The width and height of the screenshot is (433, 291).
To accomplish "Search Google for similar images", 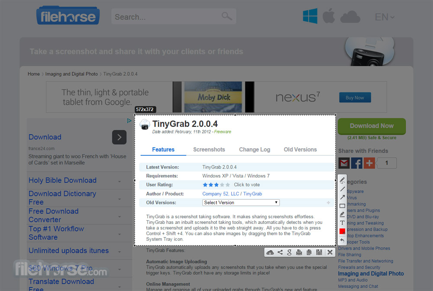I will pos(289,252).
